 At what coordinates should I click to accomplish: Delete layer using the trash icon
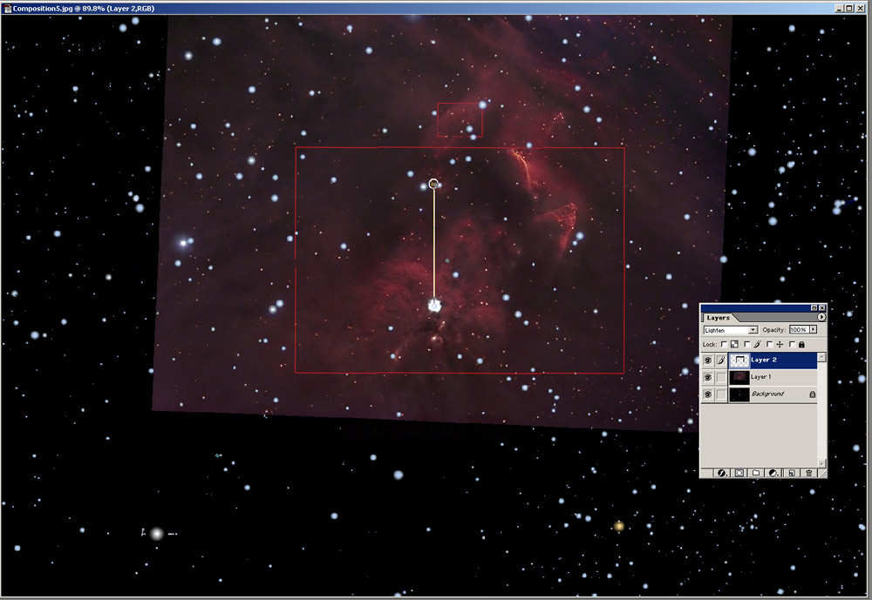point(808,473)
